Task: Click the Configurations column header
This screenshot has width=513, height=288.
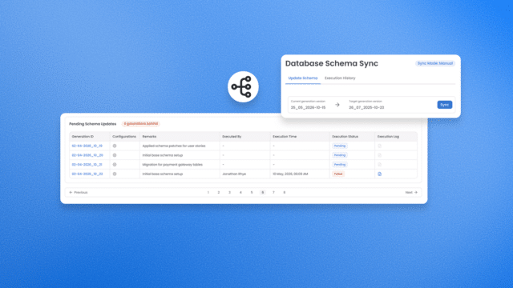Action: [124, 137]
